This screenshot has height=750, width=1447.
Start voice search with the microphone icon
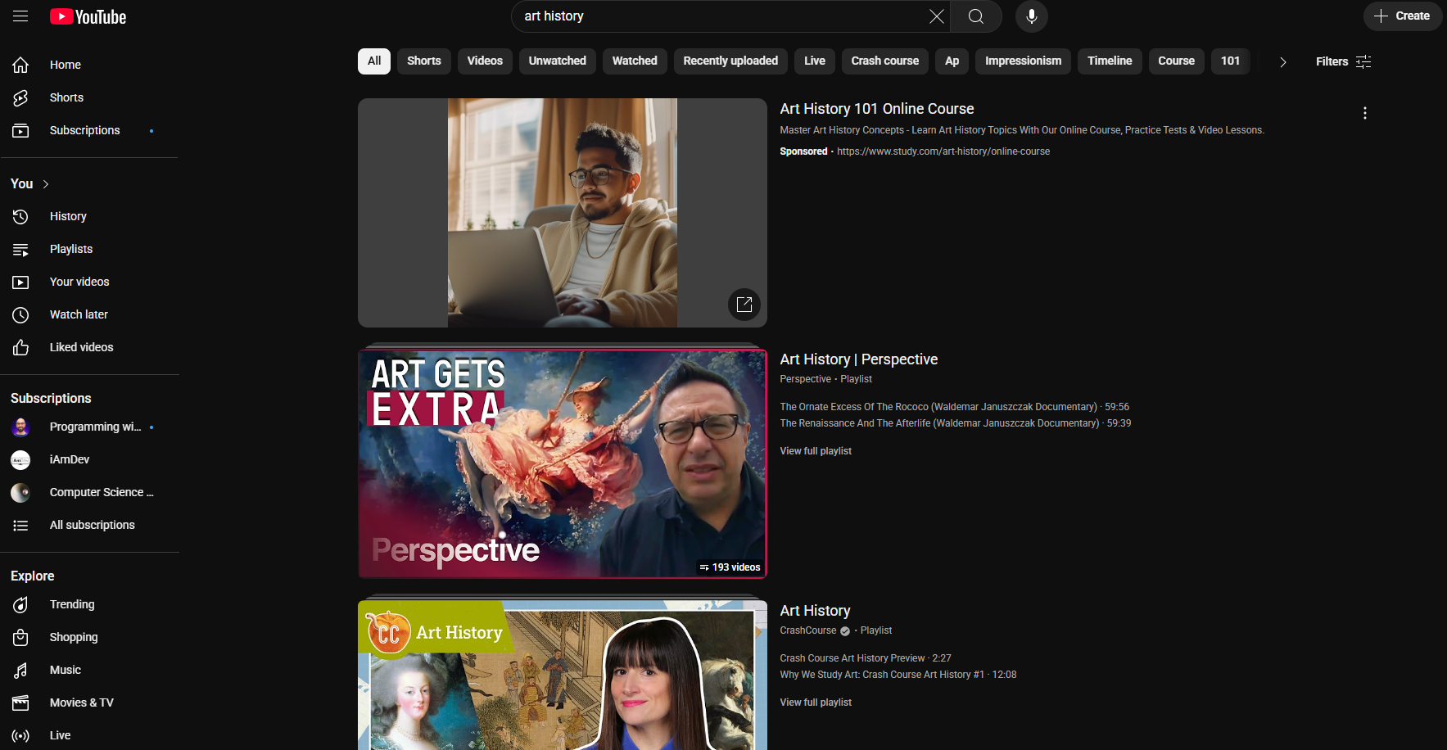tap(1031, 16)
